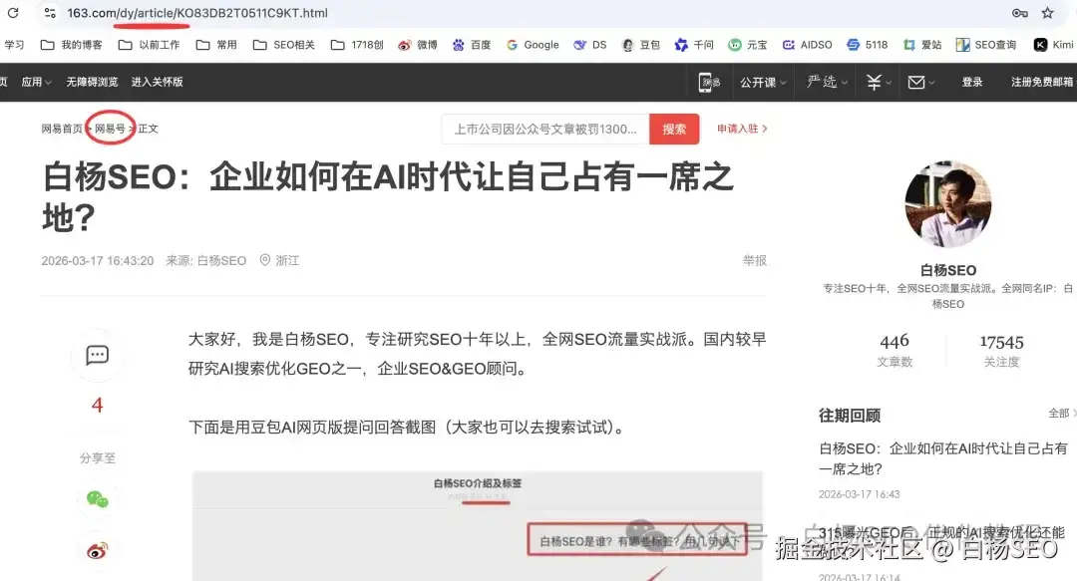Open the 百度 bookmark
1077x581 pixels.
[x=471, y=45]
